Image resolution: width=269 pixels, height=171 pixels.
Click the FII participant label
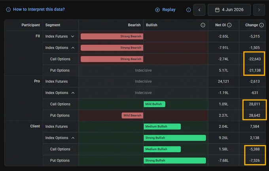click(38, 36)
